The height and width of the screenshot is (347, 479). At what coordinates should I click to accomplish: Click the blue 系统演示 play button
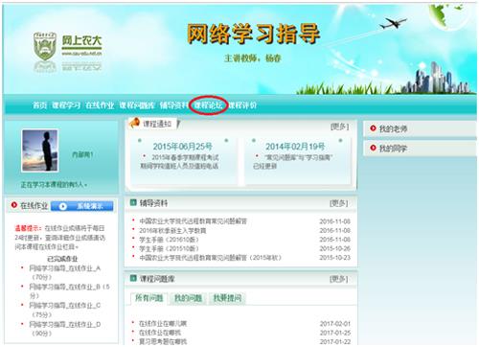pos(82,206)
